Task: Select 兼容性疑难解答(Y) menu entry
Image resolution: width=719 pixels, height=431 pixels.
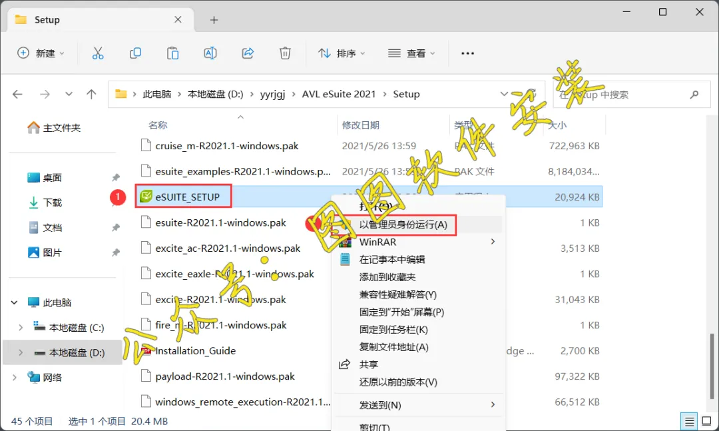Action: (x=418, y=294)
